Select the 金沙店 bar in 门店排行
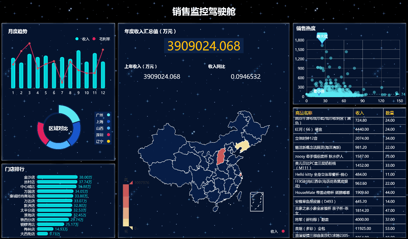 [57, 177]
